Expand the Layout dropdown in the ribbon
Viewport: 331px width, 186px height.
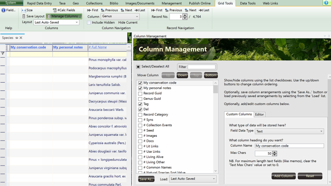tap(77, 22)
